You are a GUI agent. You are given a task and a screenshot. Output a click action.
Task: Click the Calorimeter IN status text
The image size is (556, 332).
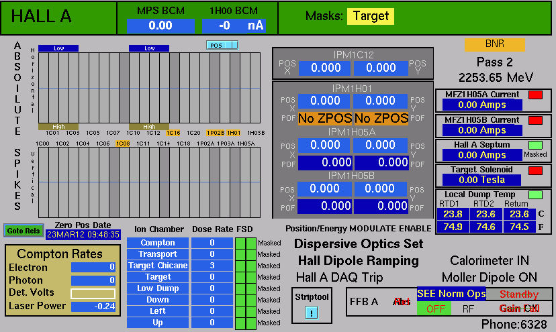tap(490, 261)
